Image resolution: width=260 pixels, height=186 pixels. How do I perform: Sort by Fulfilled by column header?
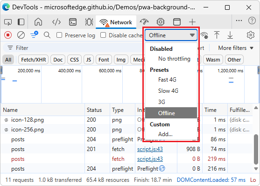click(x=240, y=110)
